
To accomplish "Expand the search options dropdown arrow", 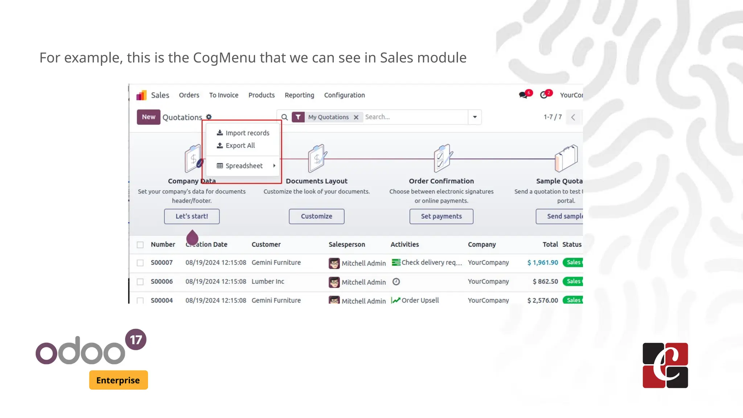I will click(475, 117).
